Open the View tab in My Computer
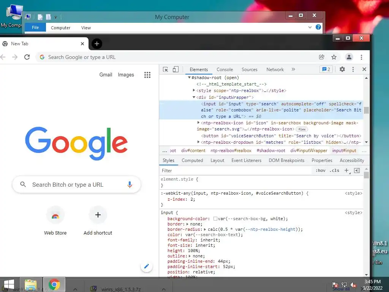This screenshot has width=389, height=292. [x=86, y=27]
